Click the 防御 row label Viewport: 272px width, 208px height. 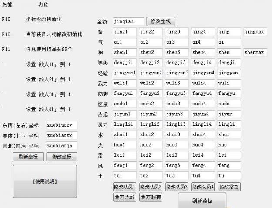pyautogui.click(x=103, y=94)
